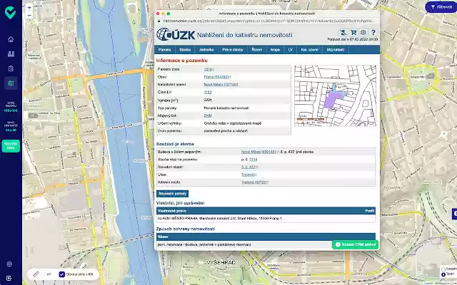
Task: Select the ruler measure tool
Action: tap(36, 274)
